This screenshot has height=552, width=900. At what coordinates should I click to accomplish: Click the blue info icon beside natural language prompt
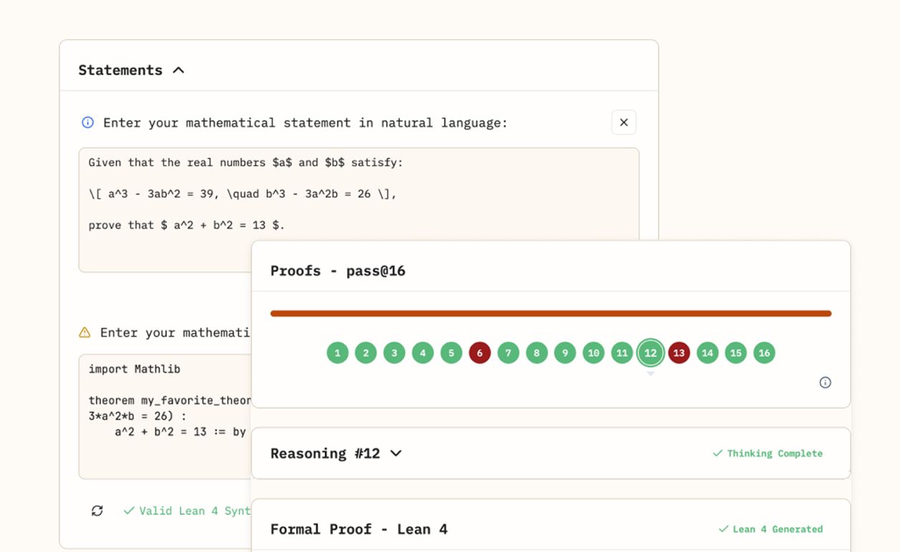click(87, 123)
